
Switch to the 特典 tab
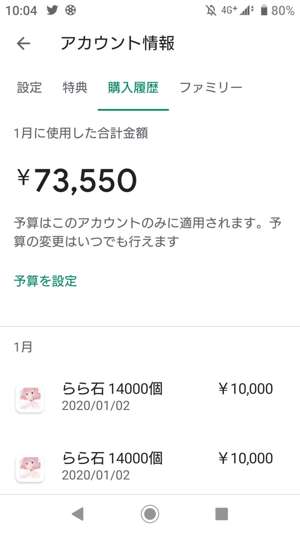(75, 88)
